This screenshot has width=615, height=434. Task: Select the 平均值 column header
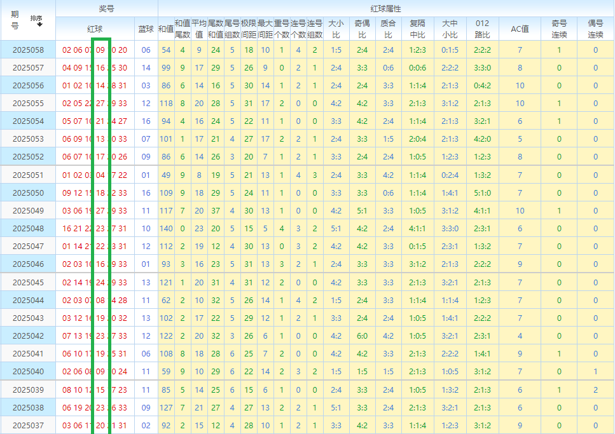[199, 29]
